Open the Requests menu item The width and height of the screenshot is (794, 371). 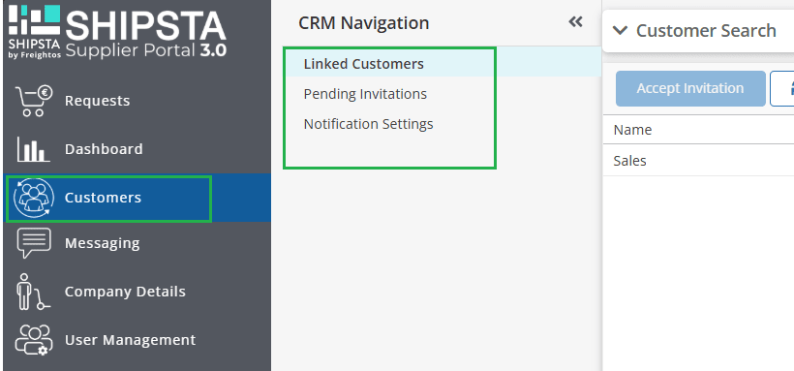coord(97,101)
